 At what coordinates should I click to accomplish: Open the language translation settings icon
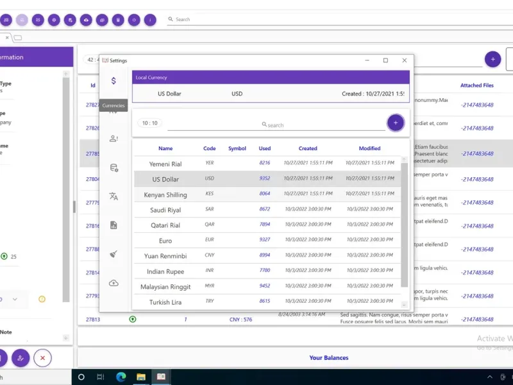pyautogui.click(x=114, y=196)
